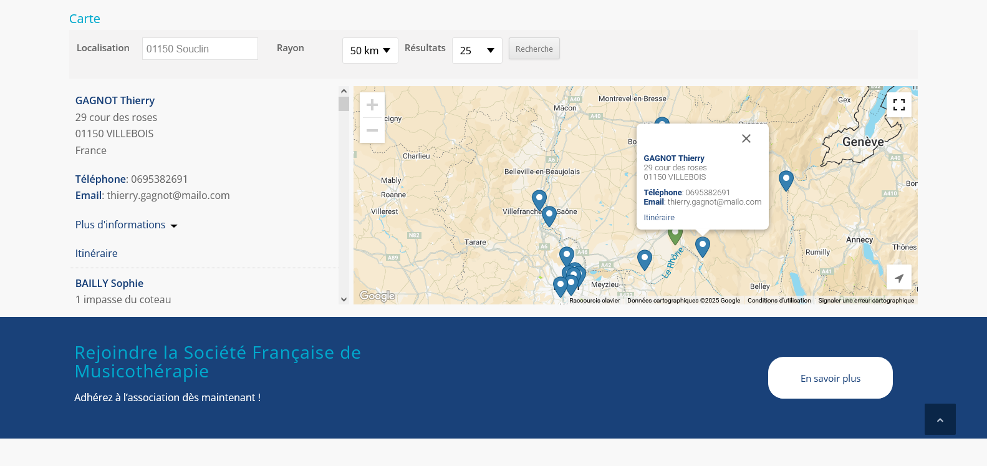Open GAGNOT Thierry name in results list

[x=115, y=100]
